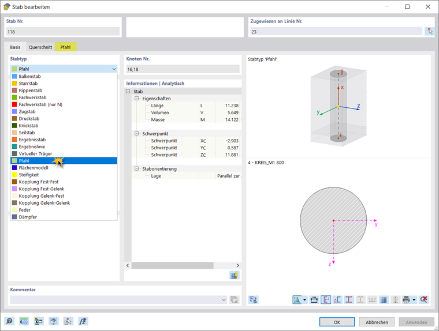Select Zugstab member type
Viewport: 439px width, 331px height.
[64, 111]
